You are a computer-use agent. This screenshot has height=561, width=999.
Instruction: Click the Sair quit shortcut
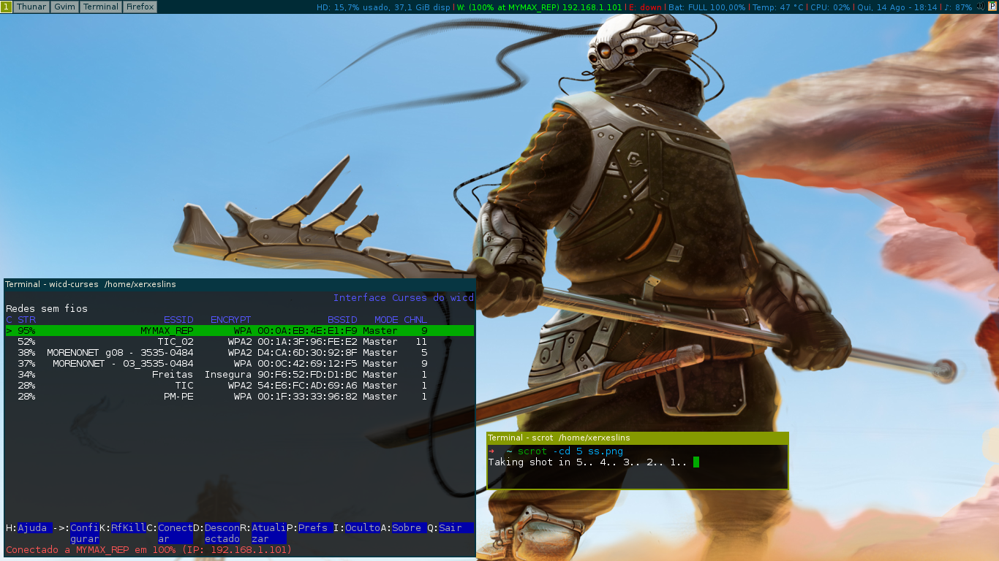pos(456,528)
